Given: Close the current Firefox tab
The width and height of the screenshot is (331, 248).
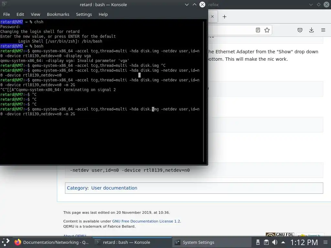Looking at the screenshot, I should (212, 16).
